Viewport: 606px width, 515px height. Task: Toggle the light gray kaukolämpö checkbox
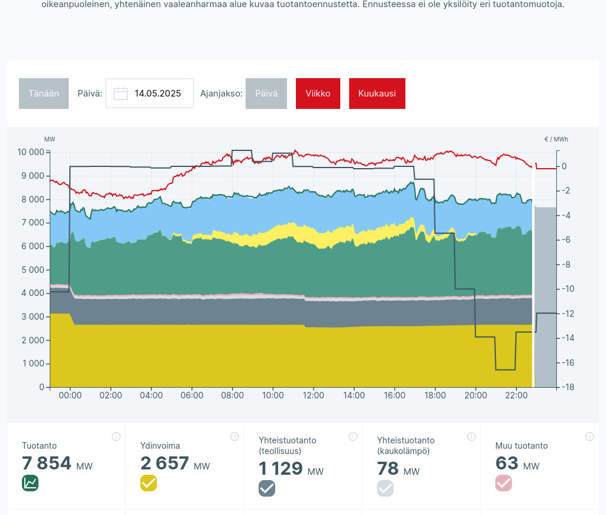[385, 488]
